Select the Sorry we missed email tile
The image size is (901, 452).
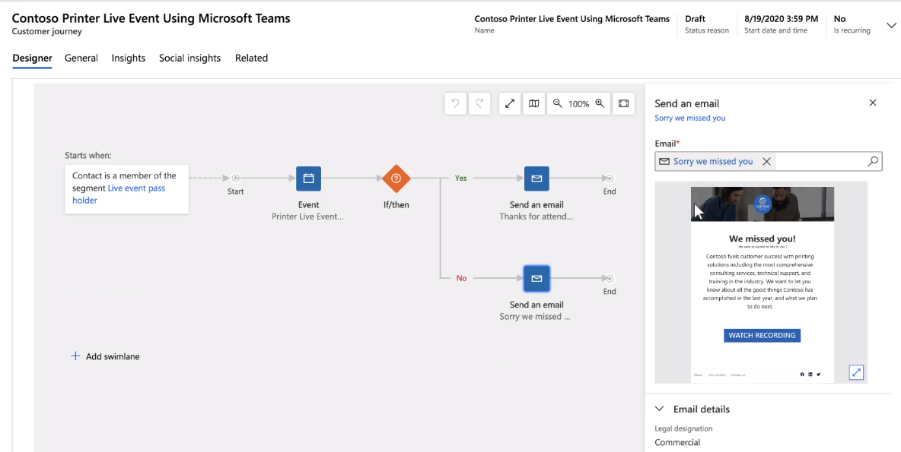536,278
